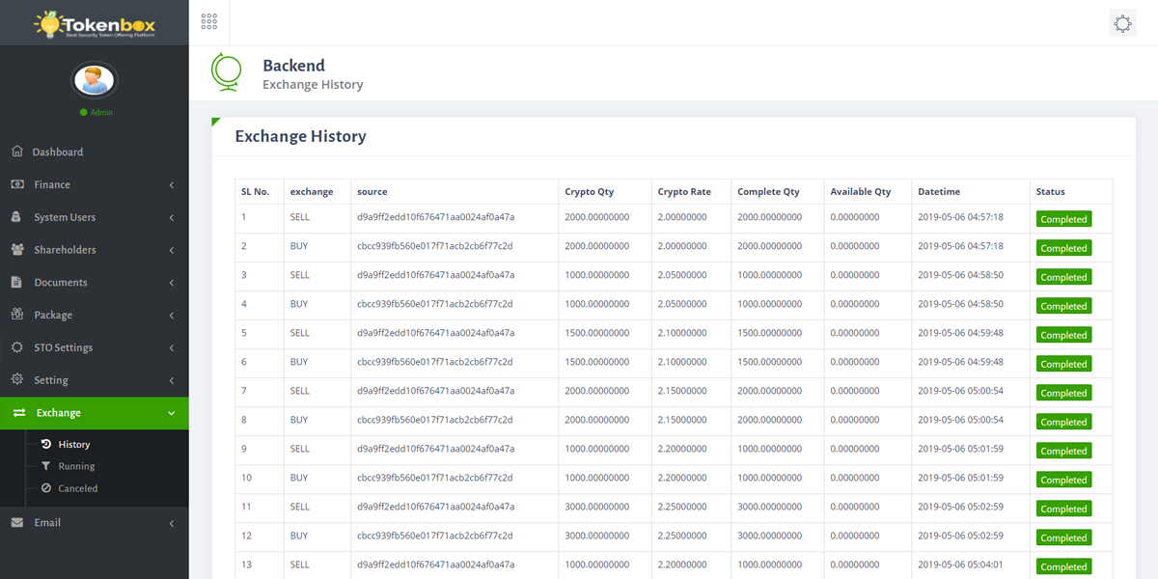Open the grid menu icon in the top bar
This screenshot has width=1158, height=579.
[x=209, y=22]
